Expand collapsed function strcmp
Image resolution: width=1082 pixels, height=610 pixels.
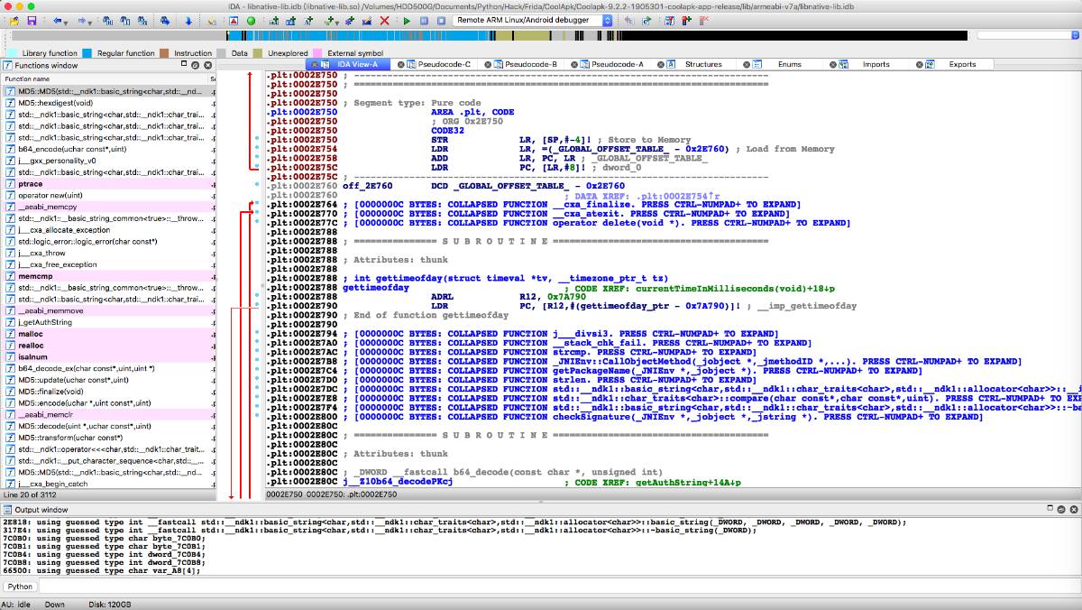tap(555, 352)
